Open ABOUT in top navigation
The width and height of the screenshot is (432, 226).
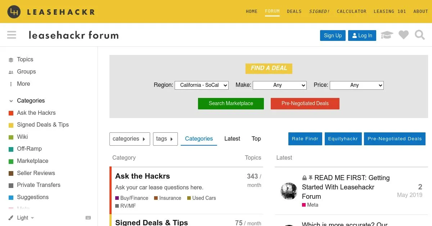pos(420,11)
